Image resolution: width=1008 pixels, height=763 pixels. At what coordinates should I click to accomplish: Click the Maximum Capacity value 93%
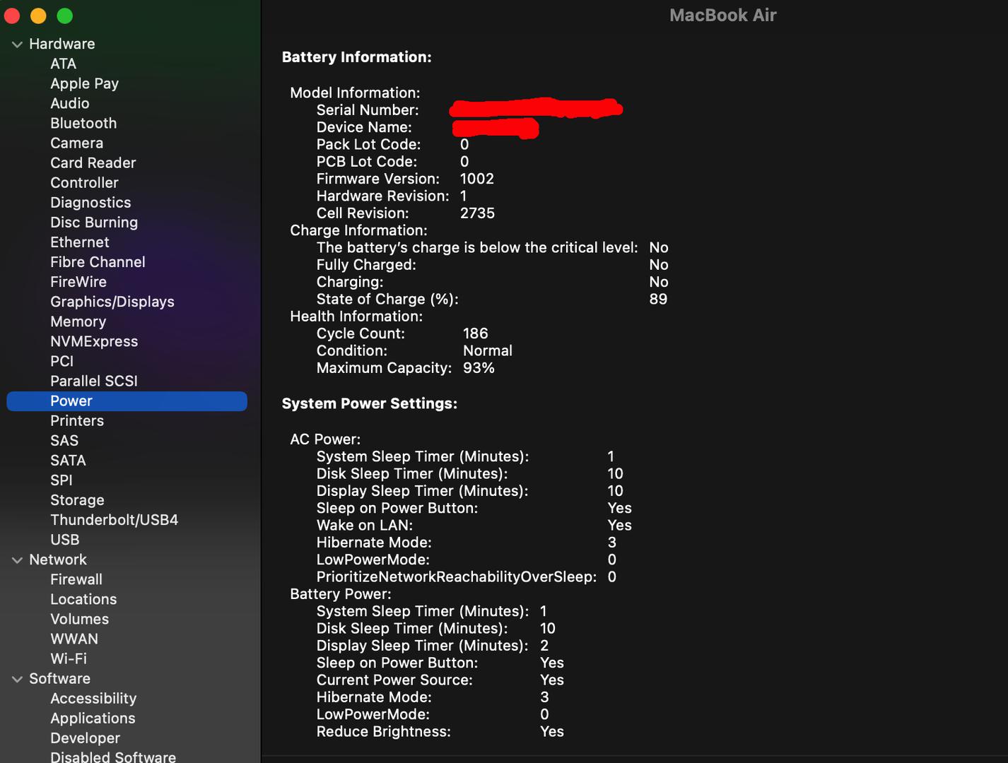click(x=479, y=368)
